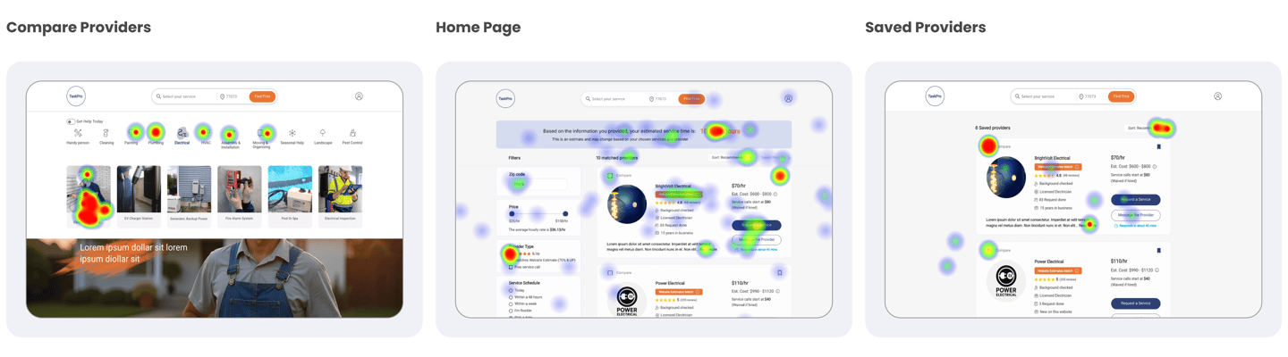Viewport: 1288px width, 357px height.
Task: Click TaskPro logo in Saved Providers screen
Action: [x=935, y=96]
